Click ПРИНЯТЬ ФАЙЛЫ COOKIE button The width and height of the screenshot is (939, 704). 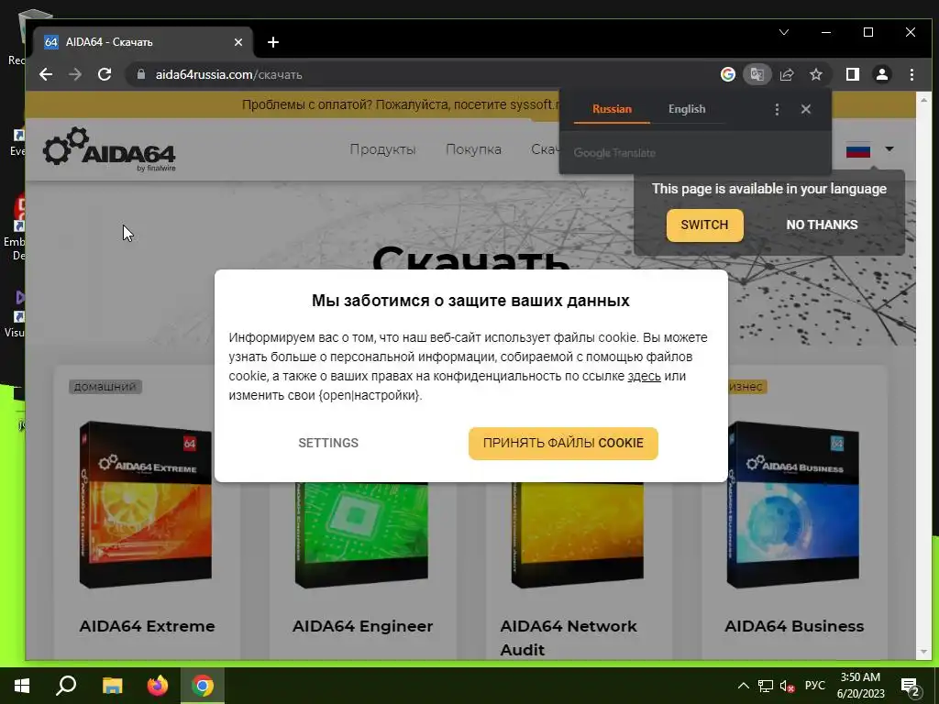[x=563, y=443]
